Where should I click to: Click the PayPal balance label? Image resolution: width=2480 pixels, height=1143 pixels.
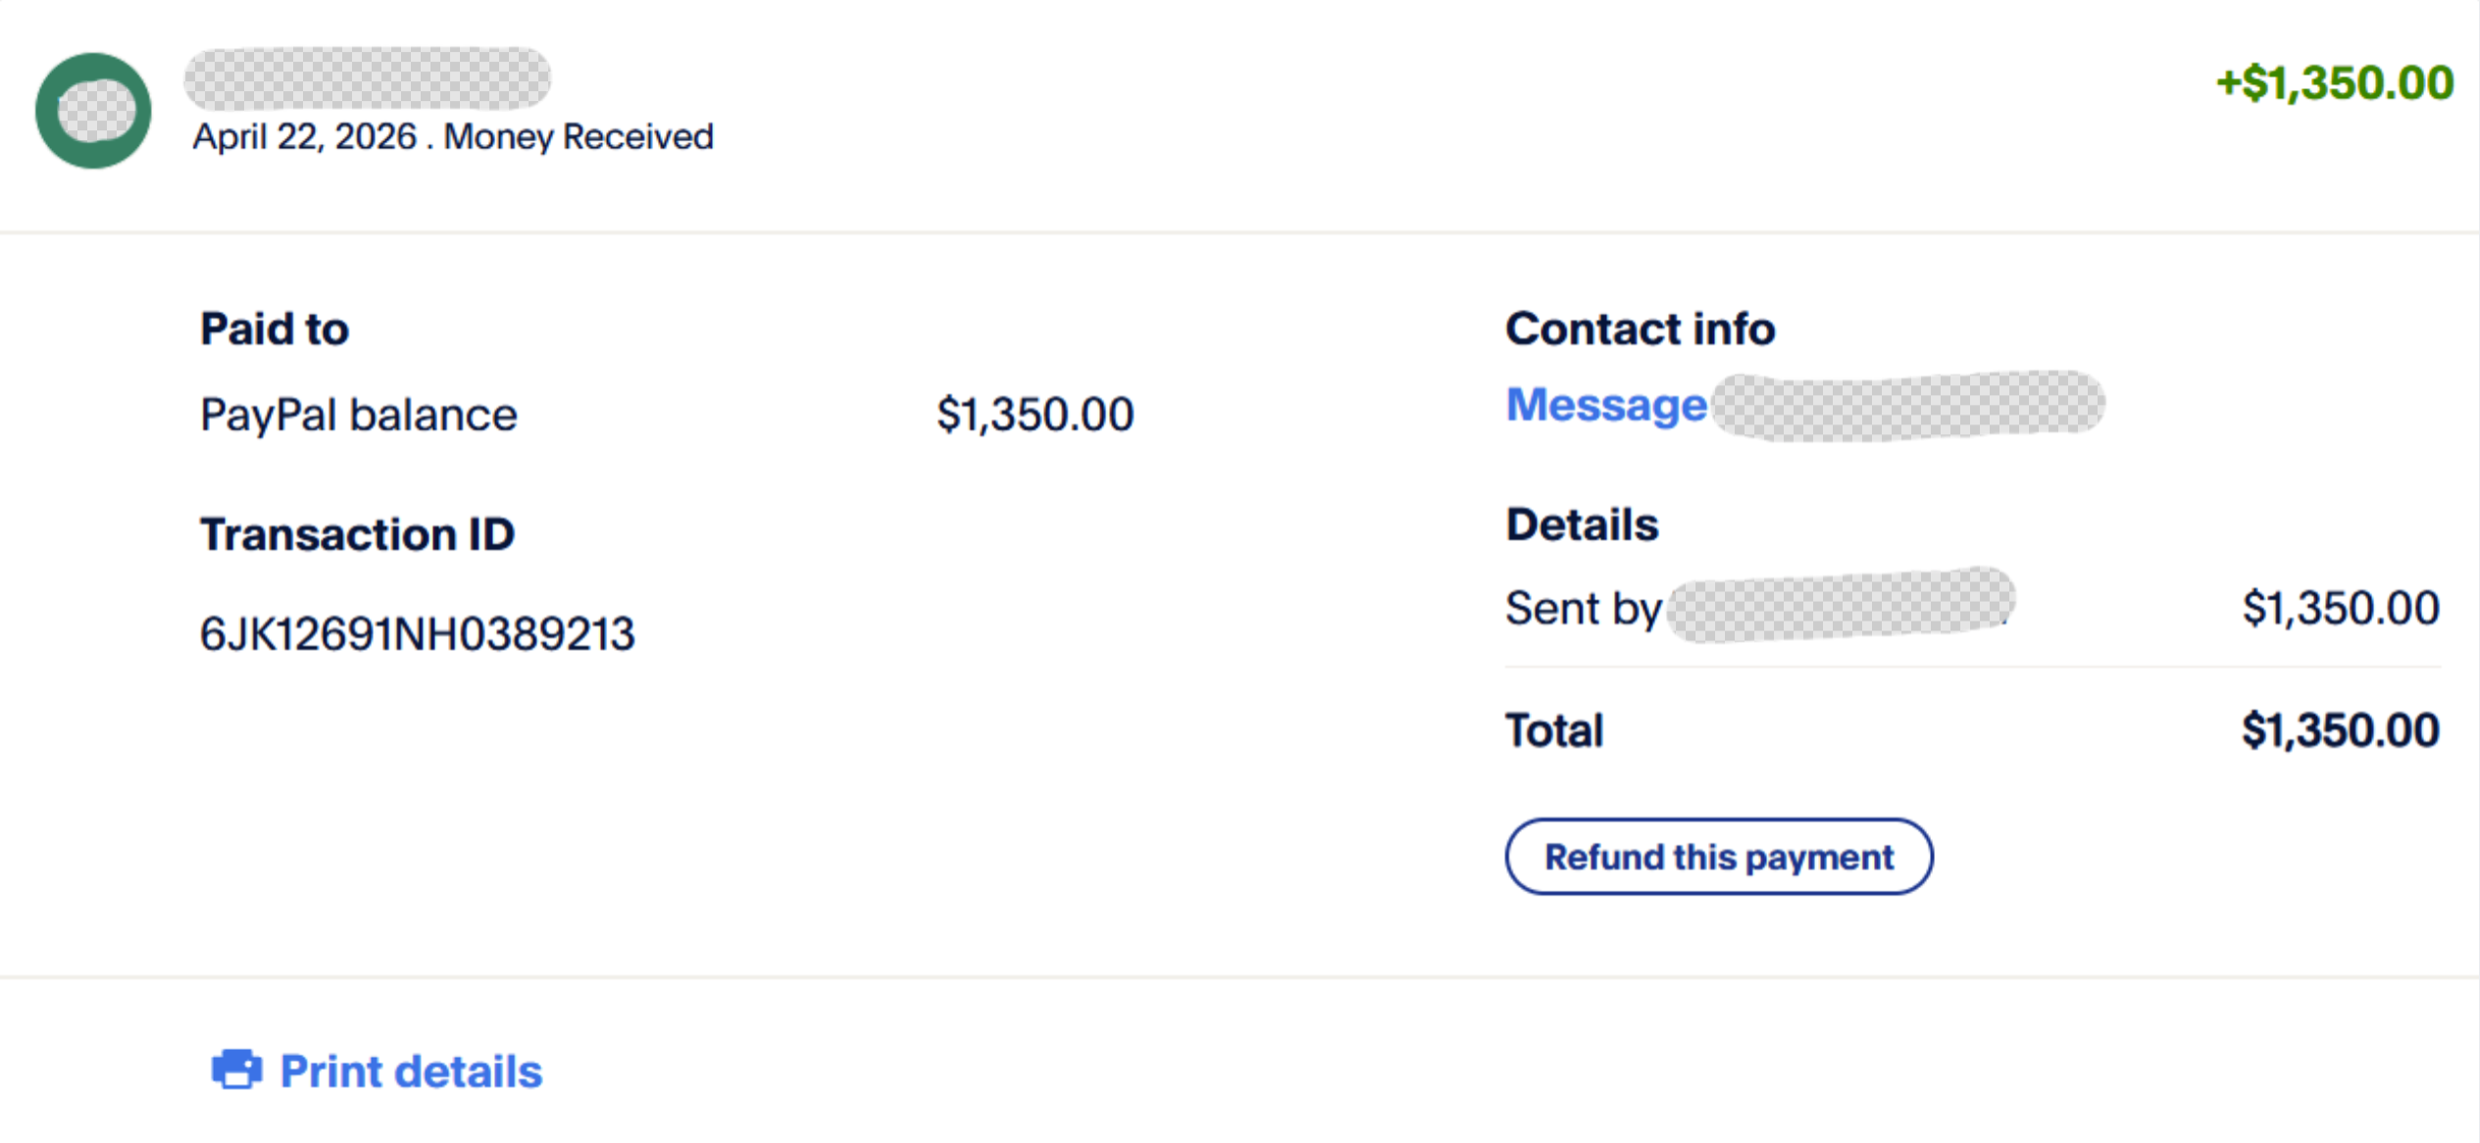pyautogui.click(x=358, y=415)
